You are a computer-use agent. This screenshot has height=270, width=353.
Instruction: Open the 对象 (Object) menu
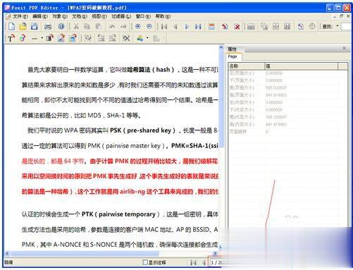59,16
